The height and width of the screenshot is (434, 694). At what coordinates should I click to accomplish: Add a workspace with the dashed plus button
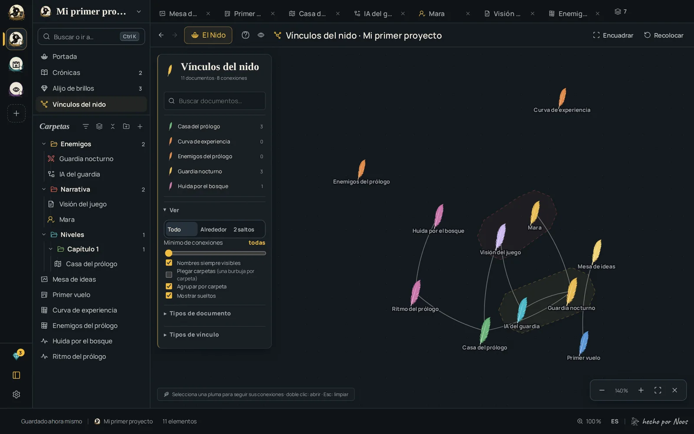[x=16, y=113]
